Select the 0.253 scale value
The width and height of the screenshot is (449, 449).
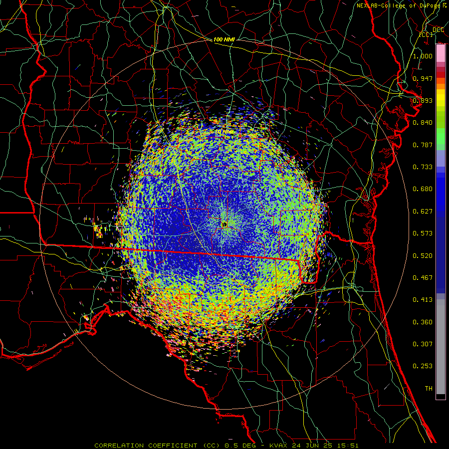coord(423,366)
